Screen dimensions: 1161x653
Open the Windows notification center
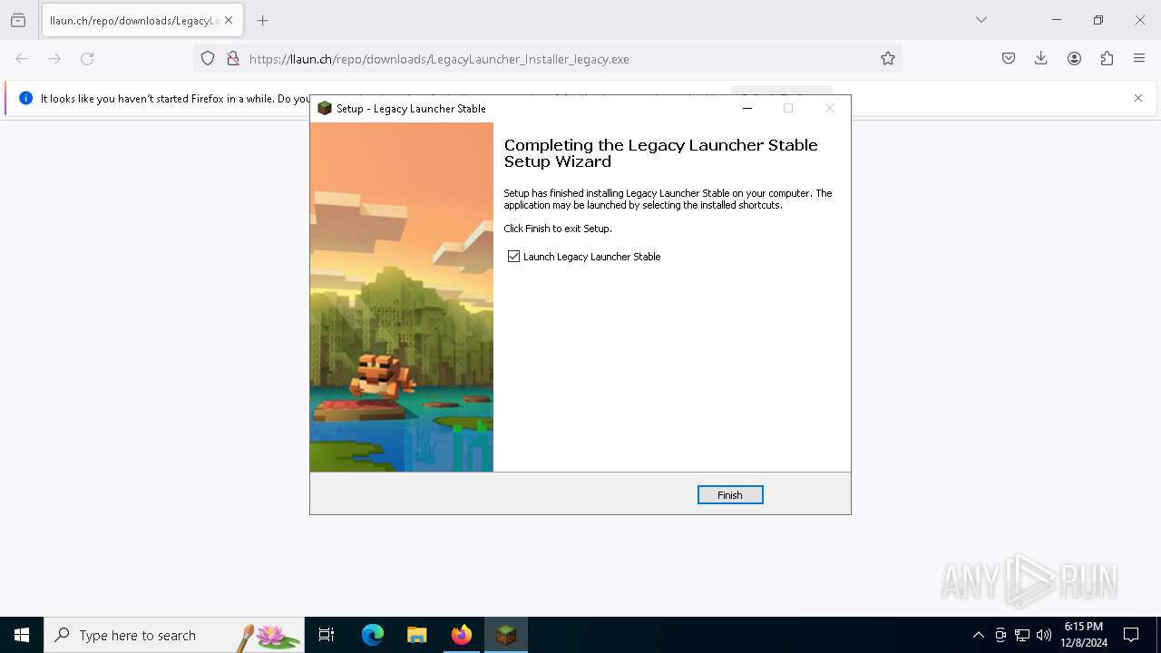[x=1131, y=635]
